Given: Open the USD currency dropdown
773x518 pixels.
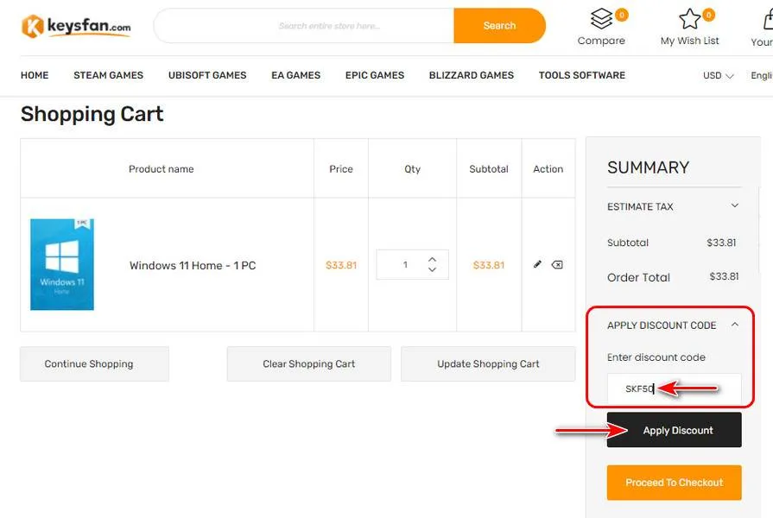Looking at the screenshot, I should [718, 75].
